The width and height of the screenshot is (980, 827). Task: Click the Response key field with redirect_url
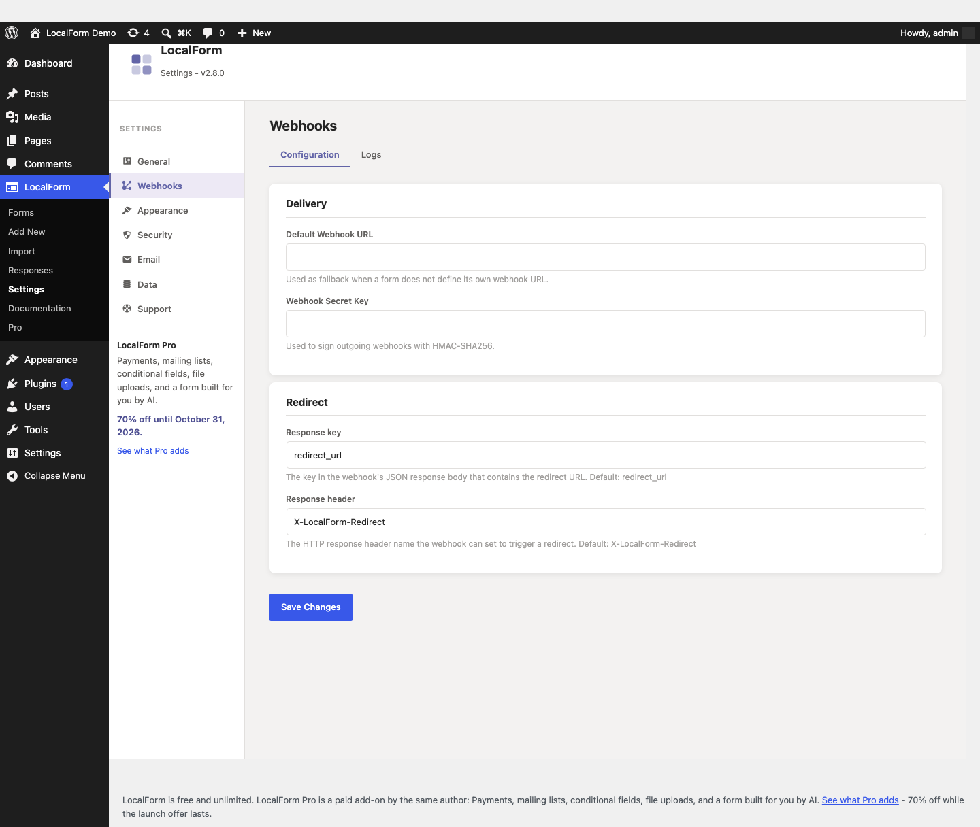[x=606, y=455]
